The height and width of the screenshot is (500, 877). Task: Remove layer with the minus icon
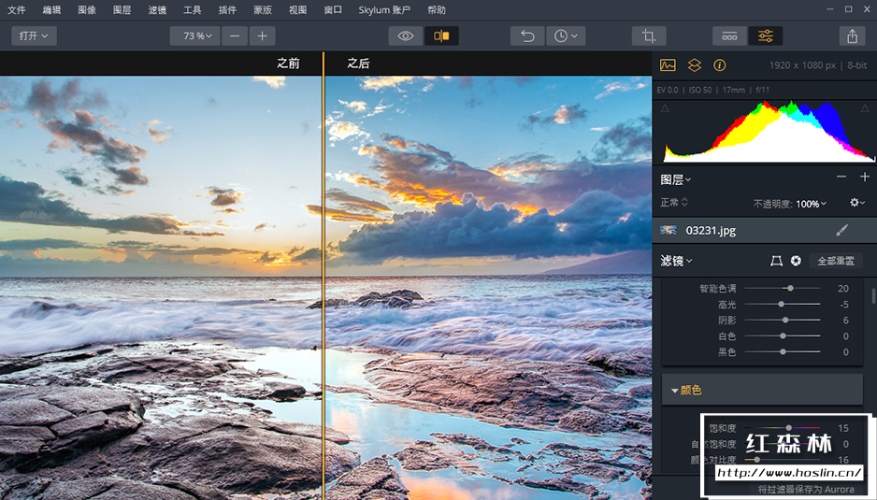tap(841, 177)
